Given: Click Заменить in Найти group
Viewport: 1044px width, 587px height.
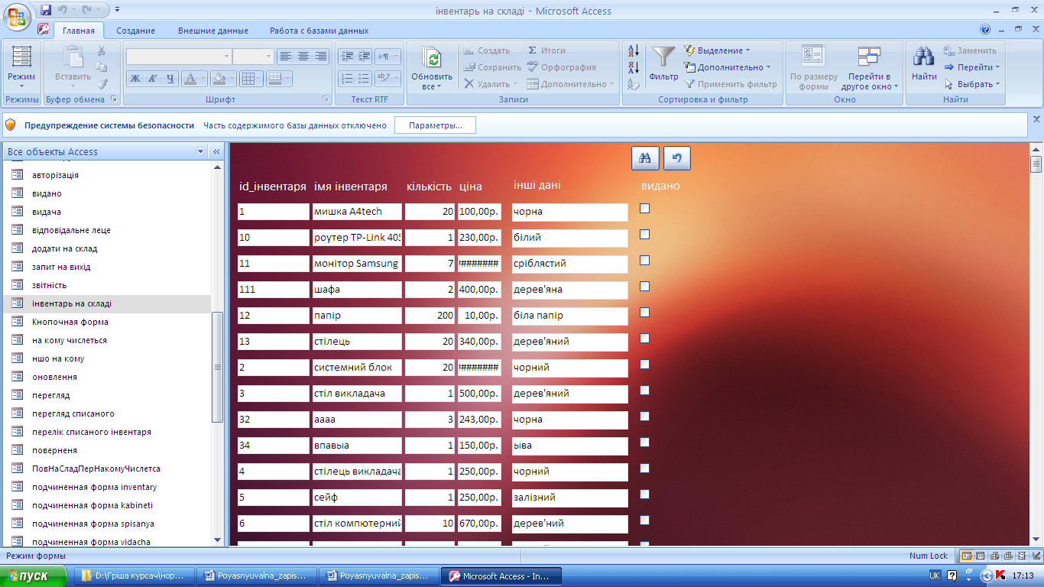Looking at the screenshot, I should (969, 50).
